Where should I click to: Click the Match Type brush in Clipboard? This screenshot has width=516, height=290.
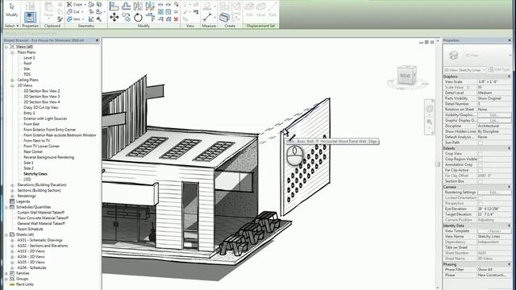click(60, 19)
